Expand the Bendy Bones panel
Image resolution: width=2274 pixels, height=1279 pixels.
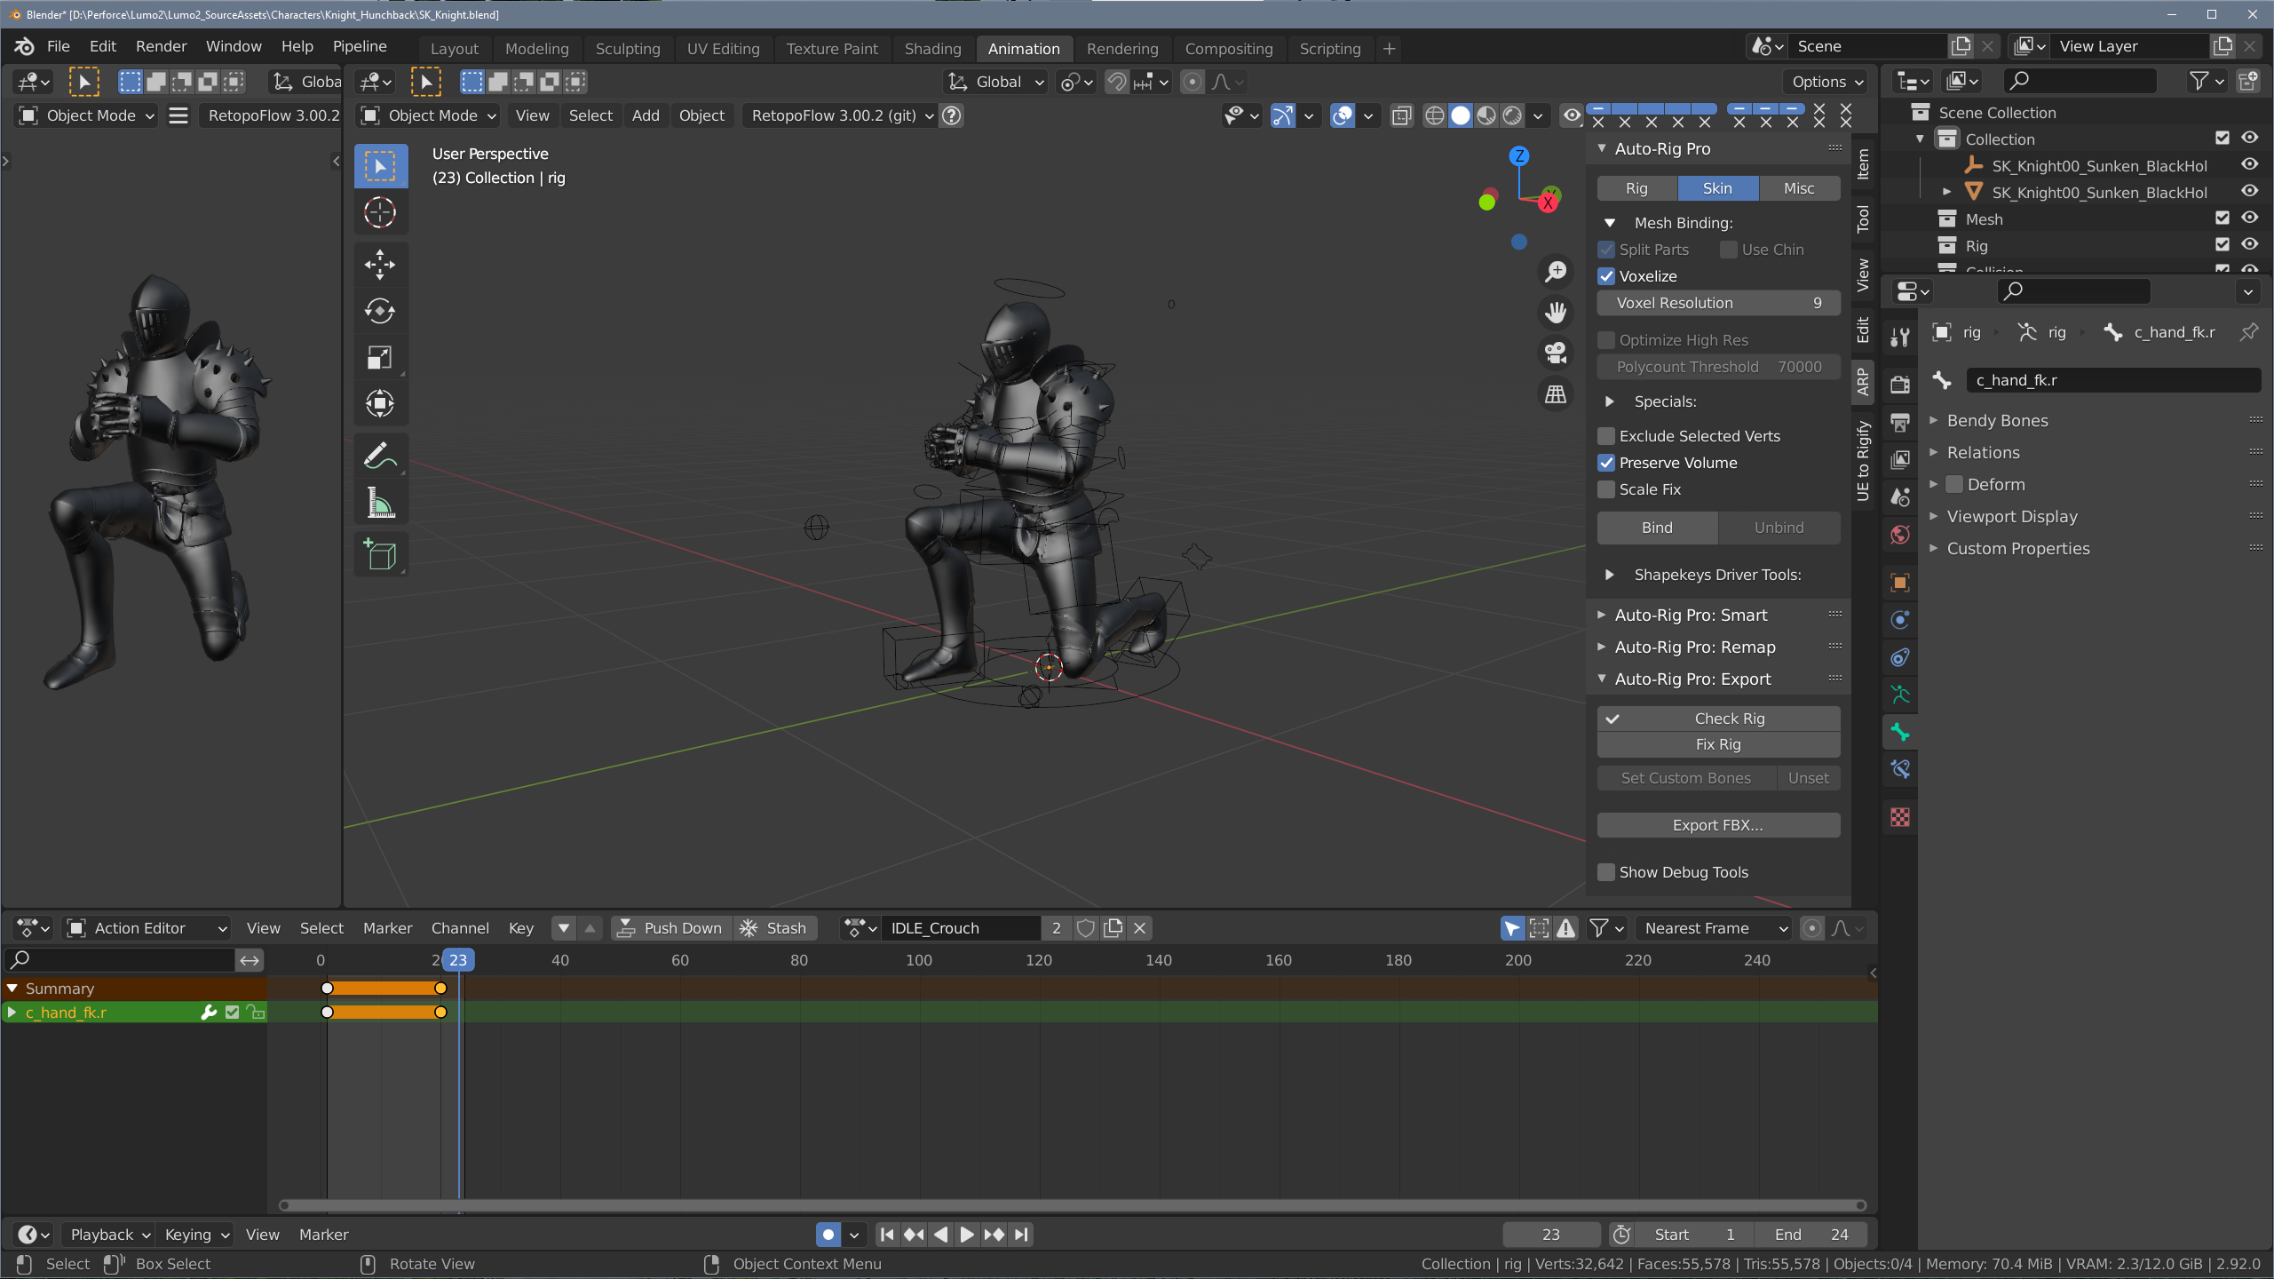1997,421
